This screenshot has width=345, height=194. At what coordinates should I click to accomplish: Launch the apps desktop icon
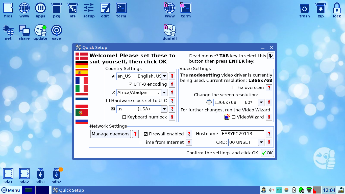40,10
